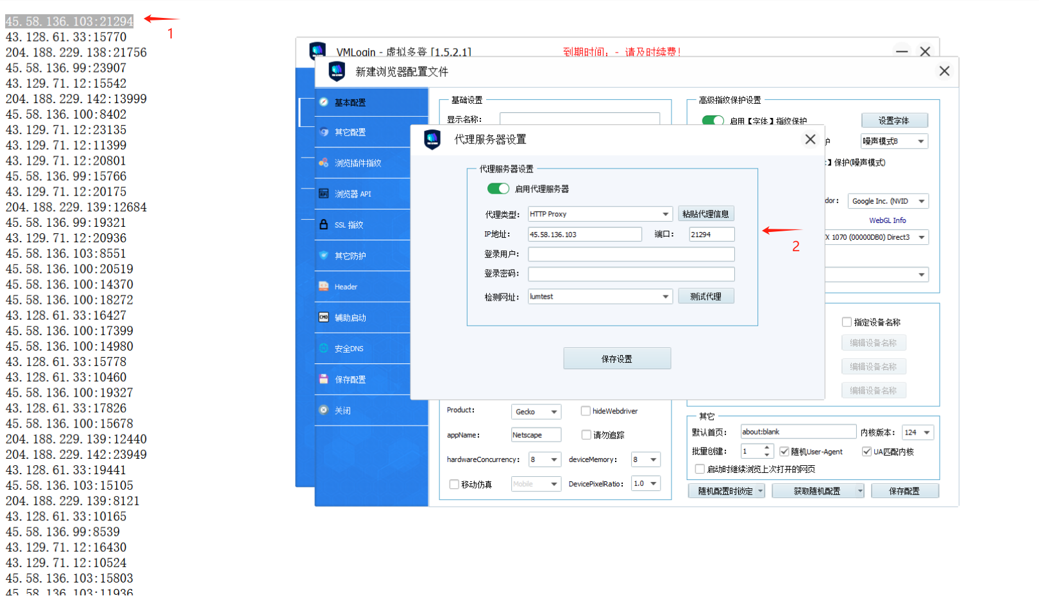This screenshot has height=596, width=1039.
Task: Check hideWebdriver checkbox
Action: pyautogui.click(x=586, y=411)
